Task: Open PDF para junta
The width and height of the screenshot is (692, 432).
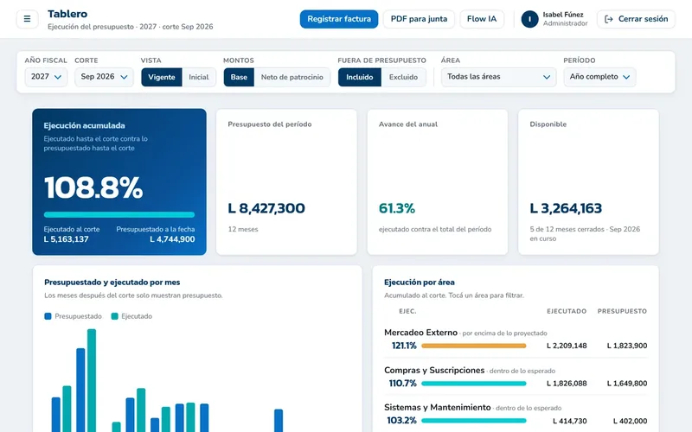Action: 419,19
